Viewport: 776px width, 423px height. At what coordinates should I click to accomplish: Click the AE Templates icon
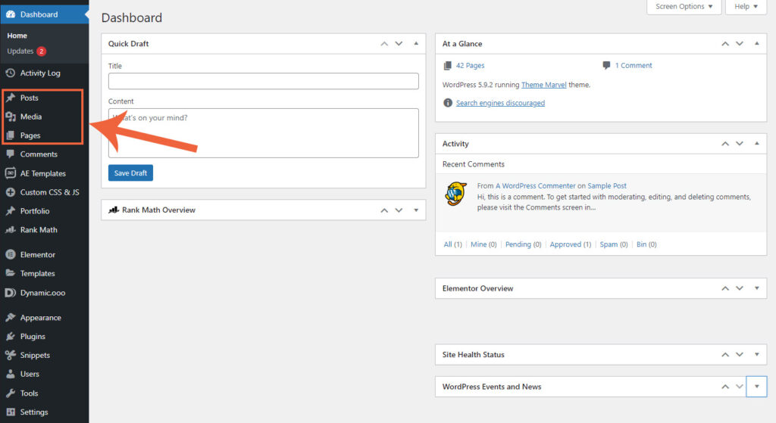(x=11, y=173)
